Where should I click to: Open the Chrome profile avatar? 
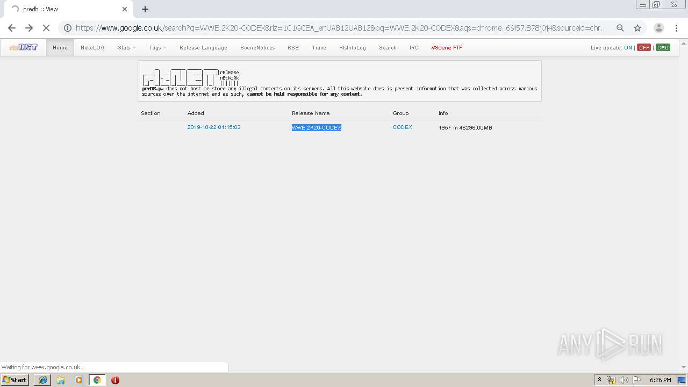pyautogui.click(x=659, y=28)
